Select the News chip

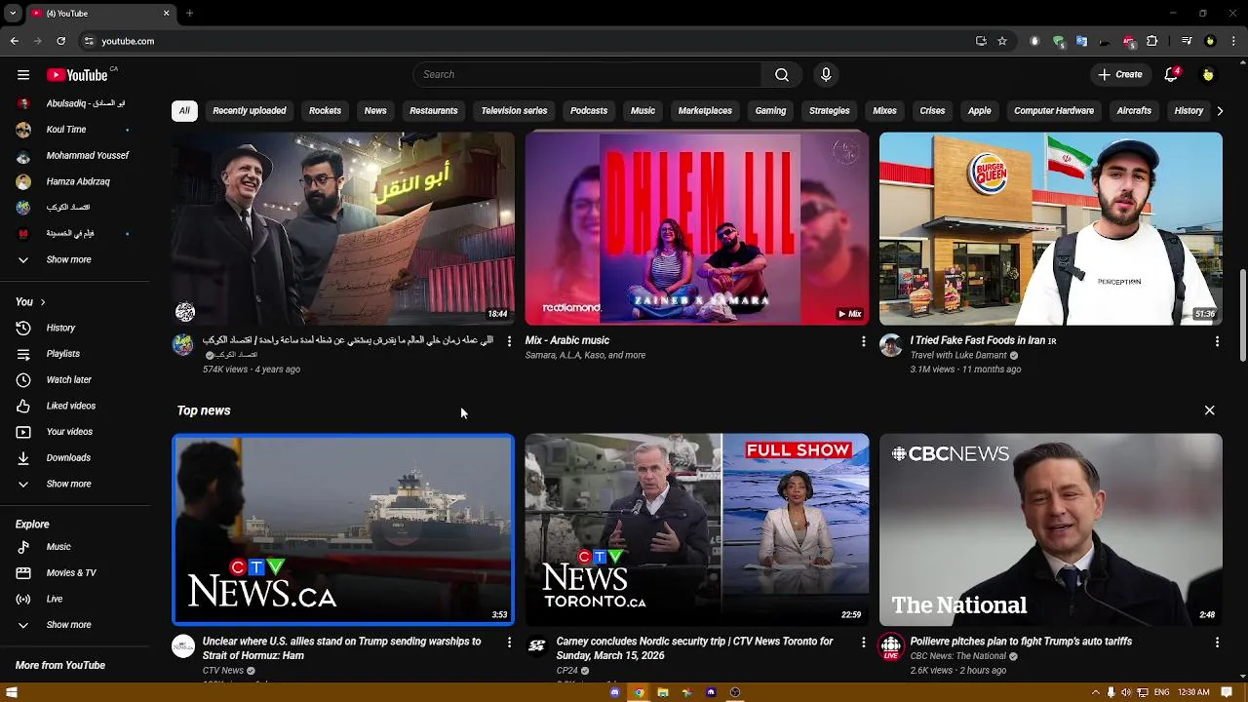pos(375,110)
